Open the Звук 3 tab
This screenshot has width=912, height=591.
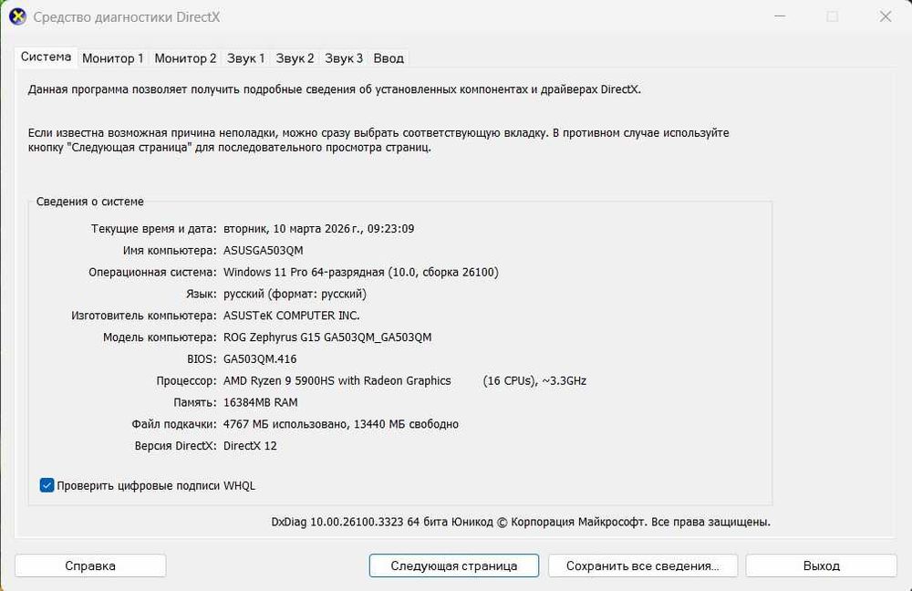(343, 58)
